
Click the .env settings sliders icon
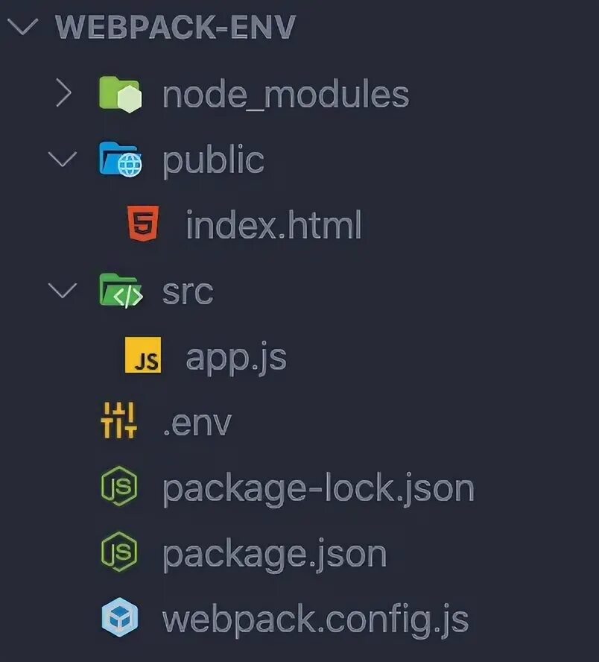click(119, 420)
